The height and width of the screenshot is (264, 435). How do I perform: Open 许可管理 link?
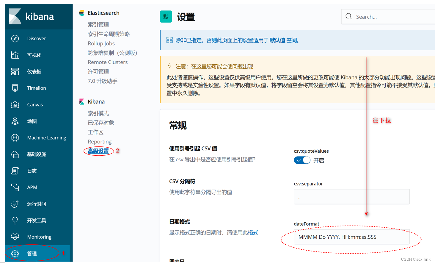click(98, 72)
